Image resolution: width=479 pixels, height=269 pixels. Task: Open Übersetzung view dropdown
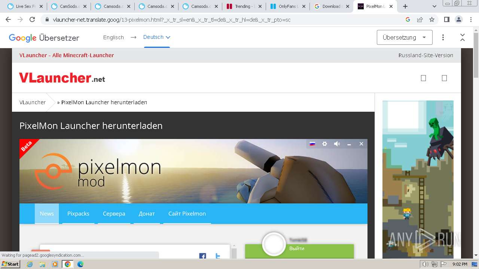(405, 37)
